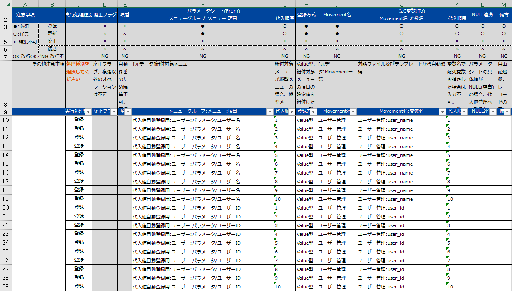Open the Movement名:変数名 header filter
Screen dimensions: 512x291
point(443,111)
